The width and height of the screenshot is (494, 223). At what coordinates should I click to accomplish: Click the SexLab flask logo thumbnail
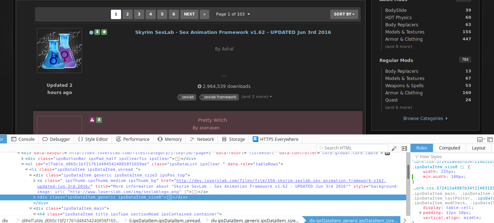point(59,51)
